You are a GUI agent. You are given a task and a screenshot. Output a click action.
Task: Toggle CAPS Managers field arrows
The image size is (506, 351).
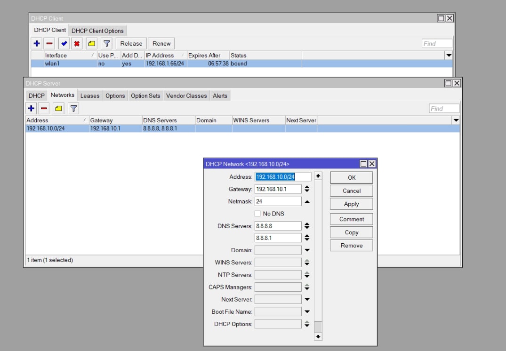[307, 287]
